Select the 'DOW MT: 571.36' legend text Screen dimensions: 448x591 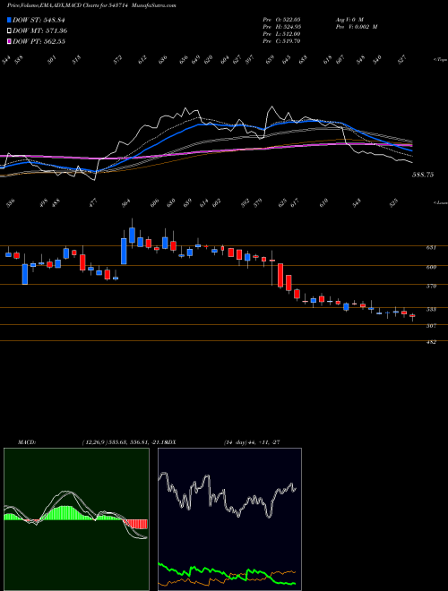coord(40,31)
